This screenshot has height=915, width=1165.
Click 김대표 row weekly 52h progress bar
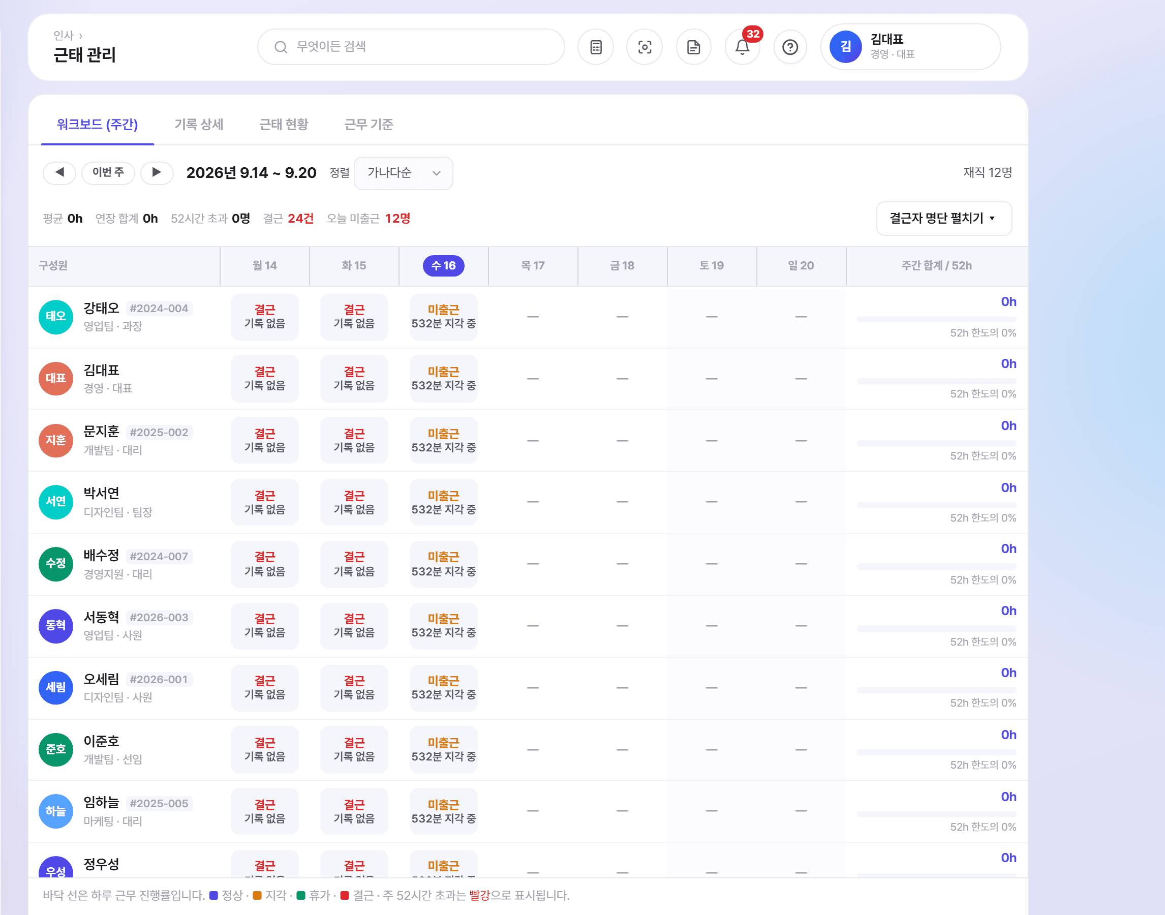[x=936, y=381]
